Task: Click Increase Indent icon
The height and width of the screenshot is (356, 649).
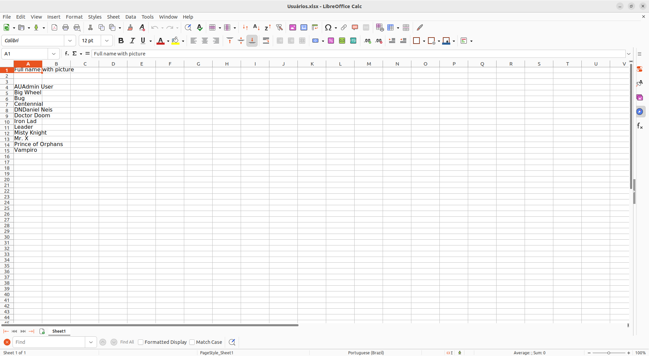Action: [x=392, y=41]
